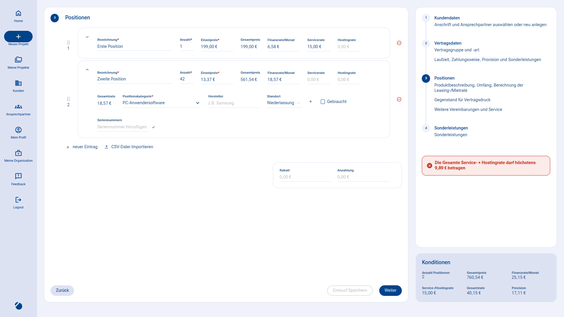
Task: Collapse the Zweite Position row chevron
Action: coord(87,70)
